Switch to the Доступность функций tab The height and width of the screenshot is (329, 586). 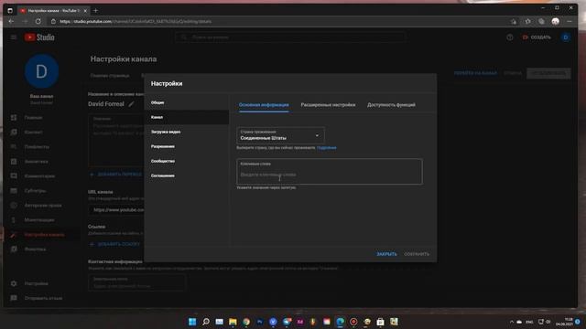(391, 105)
